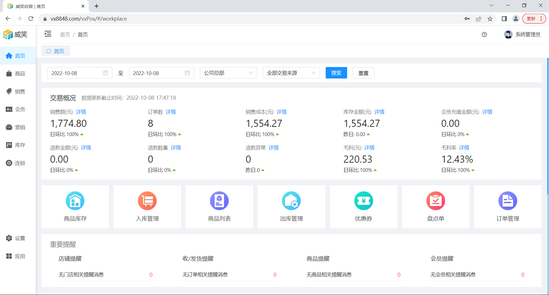Toggle the browser side panel button
This screenshot has height=295, width=549.
tap(504, 19)
